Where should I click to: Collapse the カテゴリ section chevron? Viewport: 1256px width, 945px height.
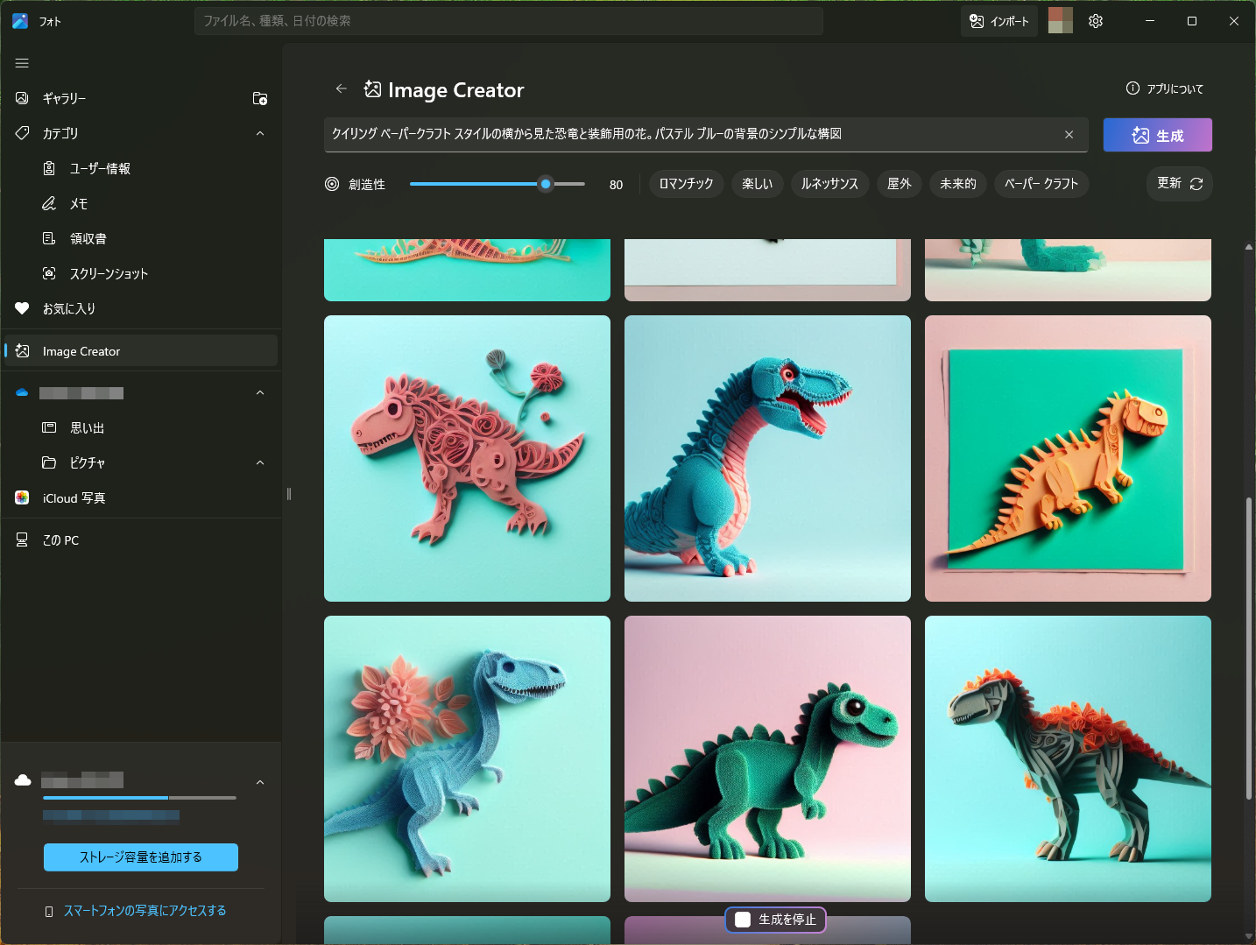[260, 133]
